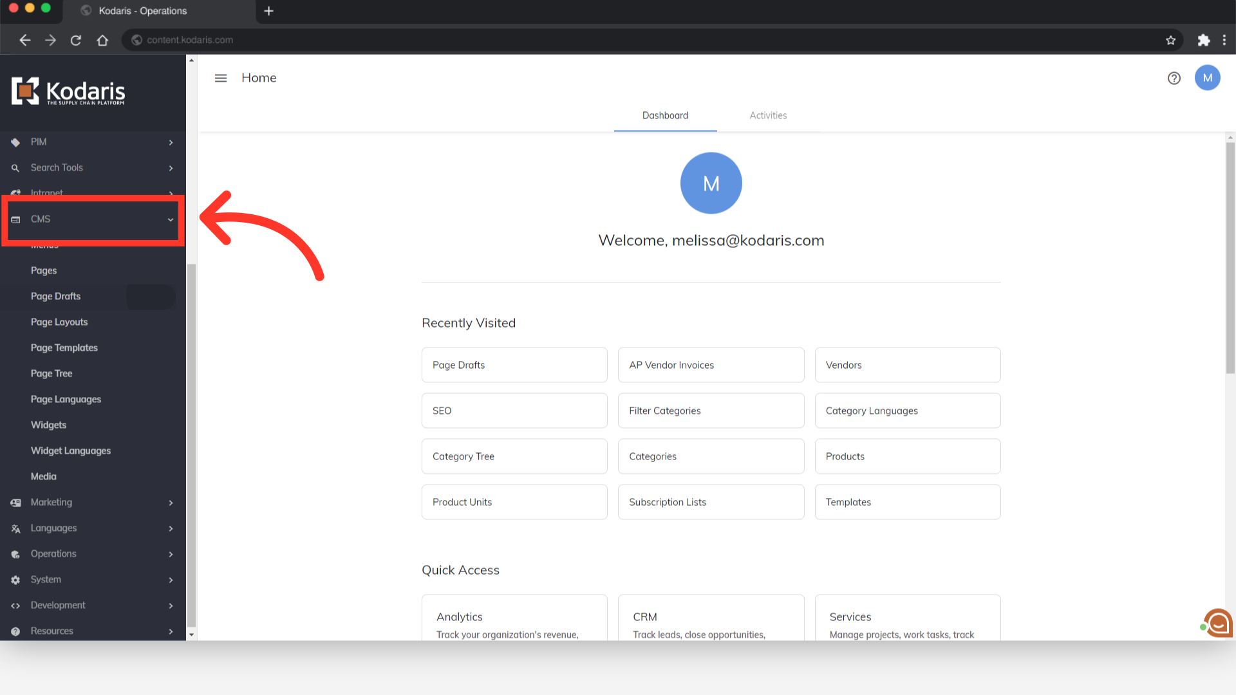
Task: Open the chat support bubble icon
Action: [x=1217, y=623]
